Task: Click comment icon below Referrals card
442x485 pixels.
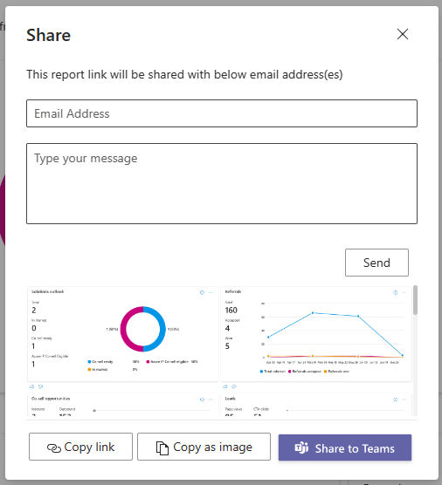Action: click(x=234, y=386)
